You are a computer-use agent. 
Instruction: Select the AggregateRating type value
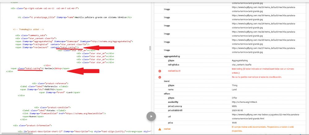coord(240,61)
